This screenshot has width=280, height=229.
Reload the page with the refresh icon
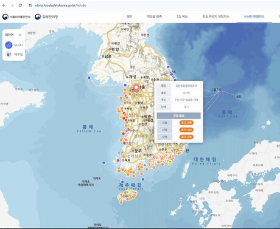[20, 5]
